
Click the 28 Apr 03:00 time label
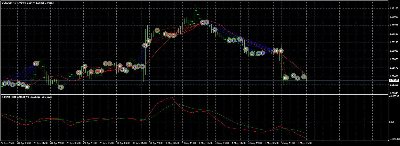point(24,143)
